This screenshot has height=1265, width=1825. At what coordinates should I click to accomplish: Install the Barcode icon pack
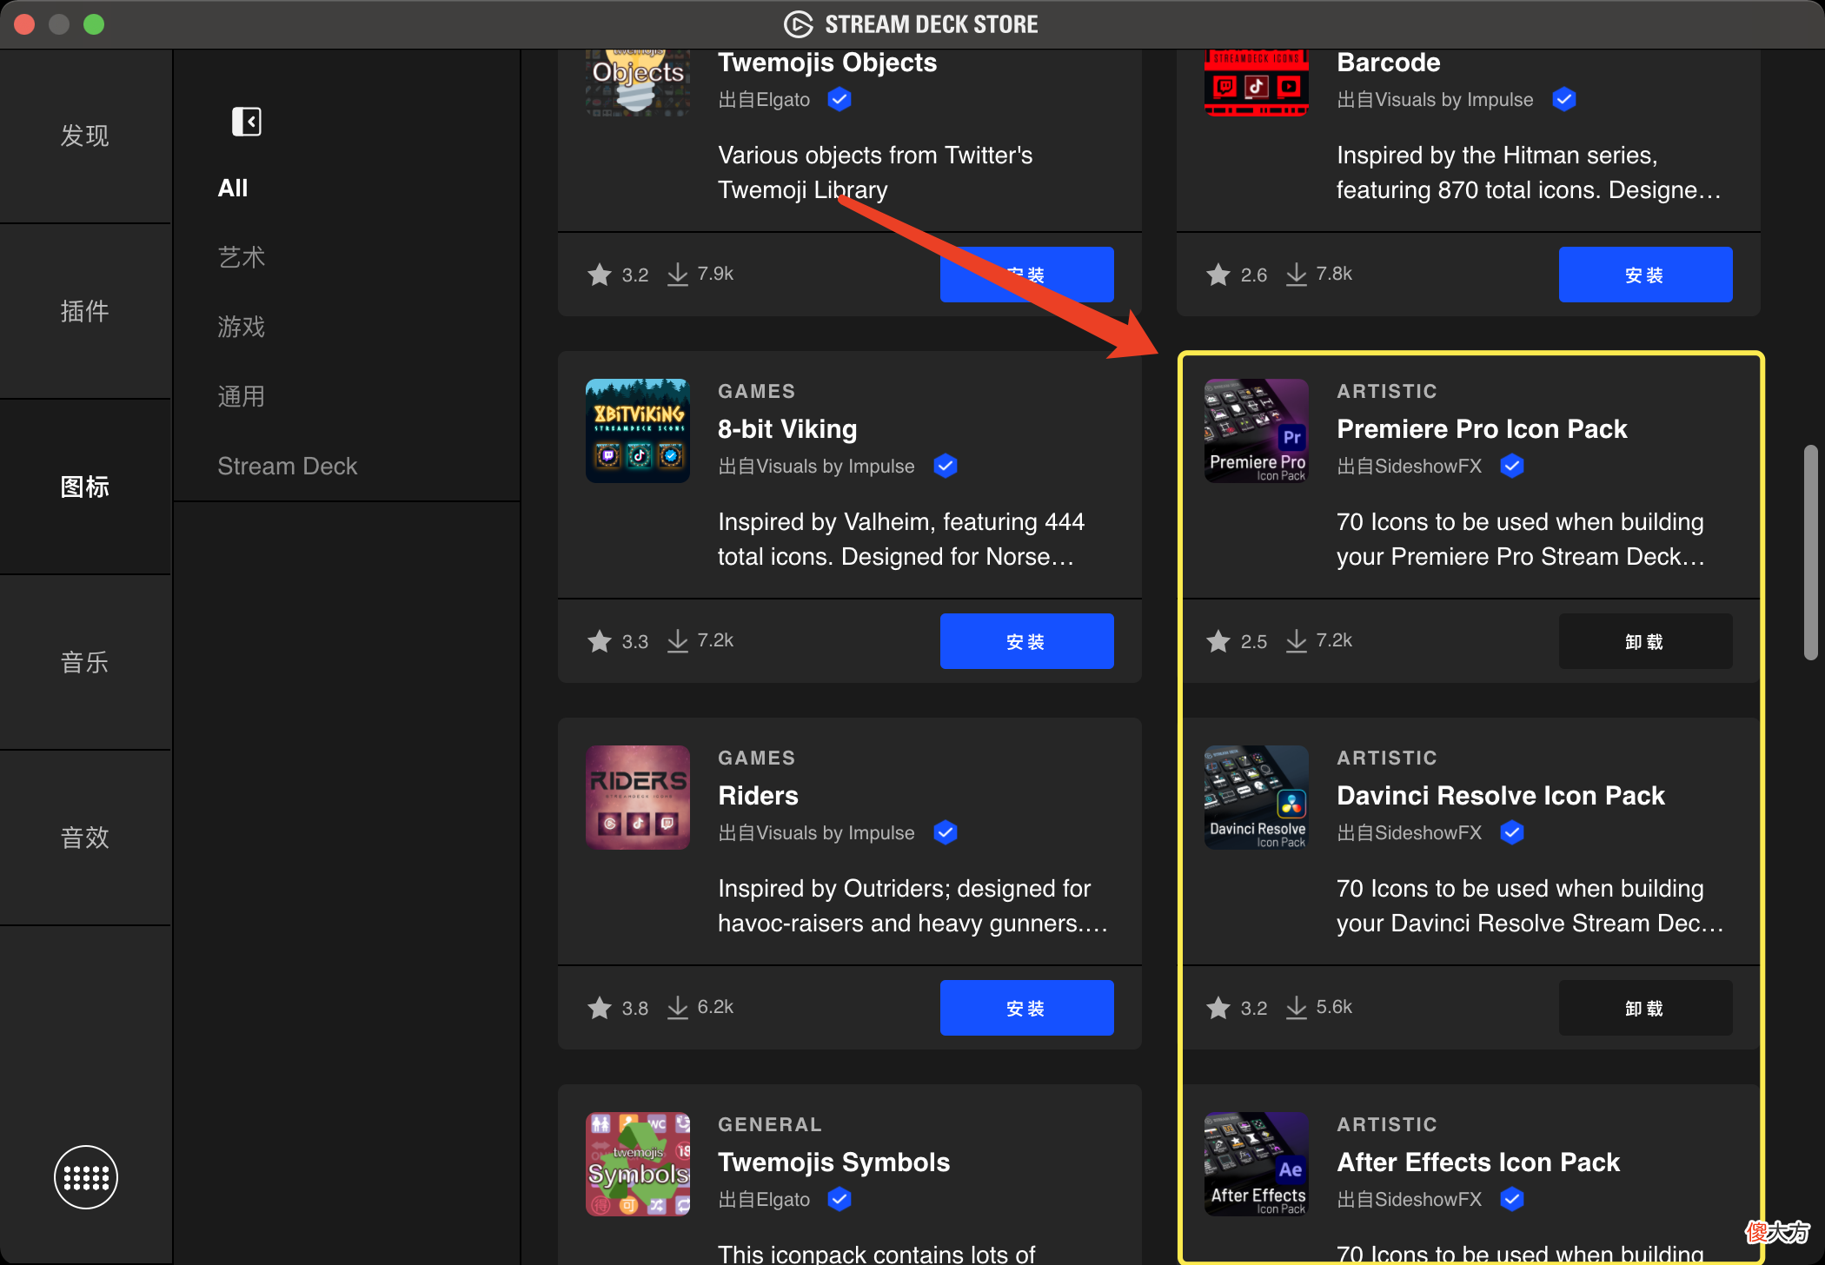(1645, 275)
